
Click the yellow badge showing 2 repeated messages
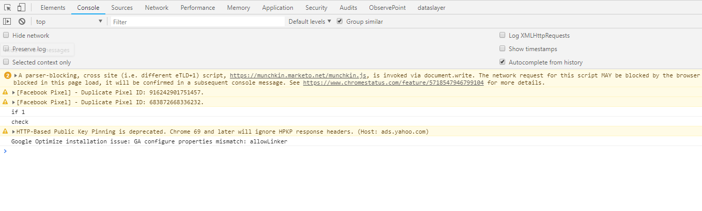point(7,75)
